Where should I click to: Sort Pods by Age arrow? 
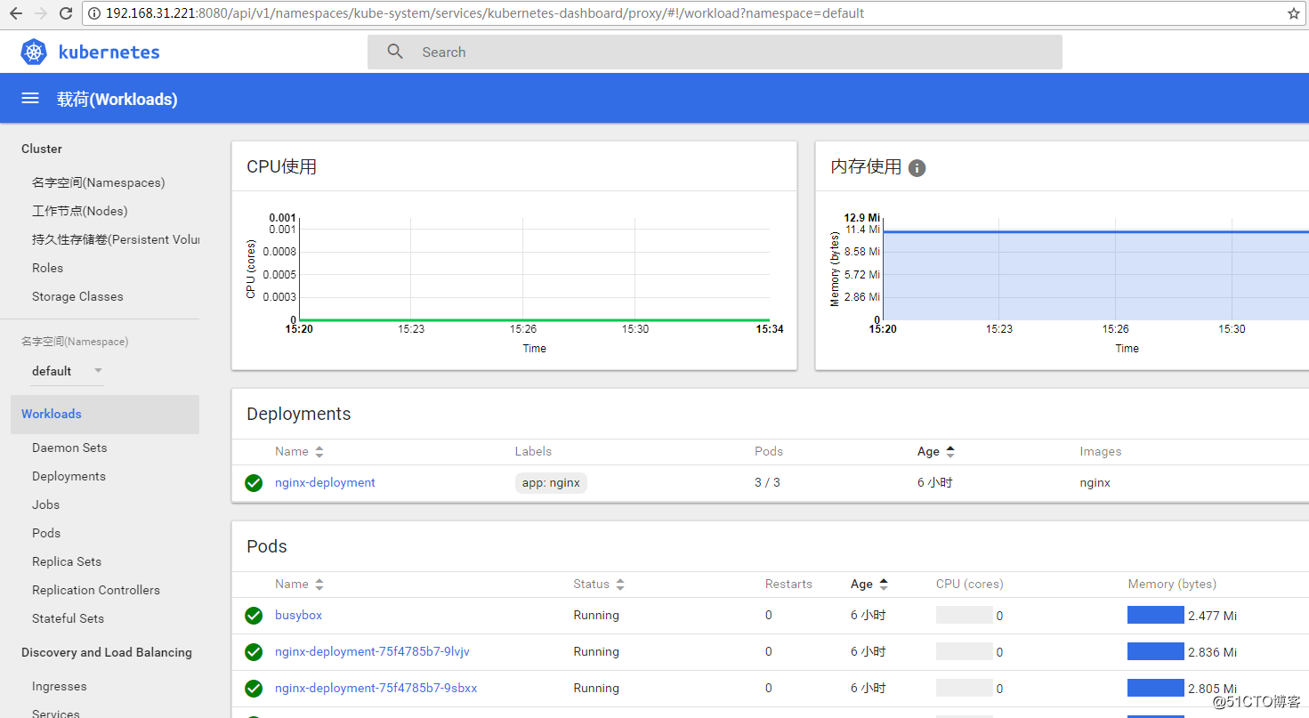(x=884, y=585)
